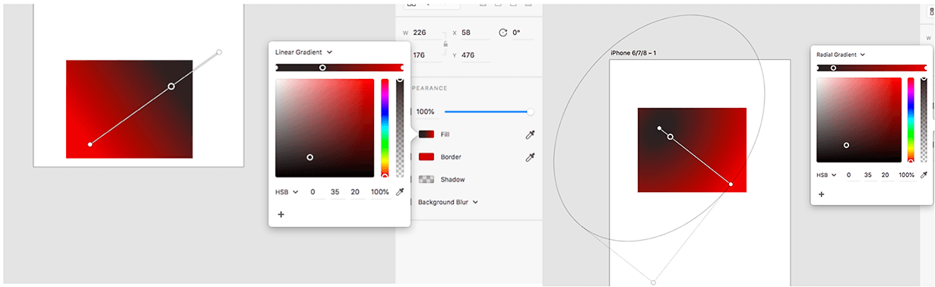Add swatch with plus in Linear Gradient picker
Viewport: 935px width, 287px height.
pos(280,214)
